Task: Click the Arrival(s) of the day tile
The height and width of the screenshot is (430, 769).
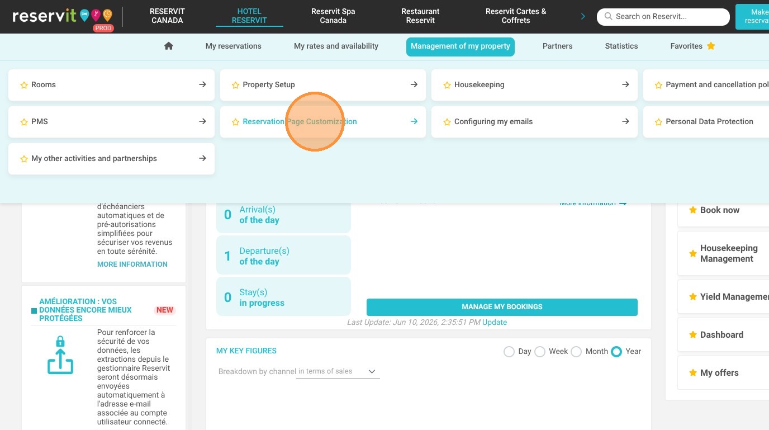Action: coord(283,215)
